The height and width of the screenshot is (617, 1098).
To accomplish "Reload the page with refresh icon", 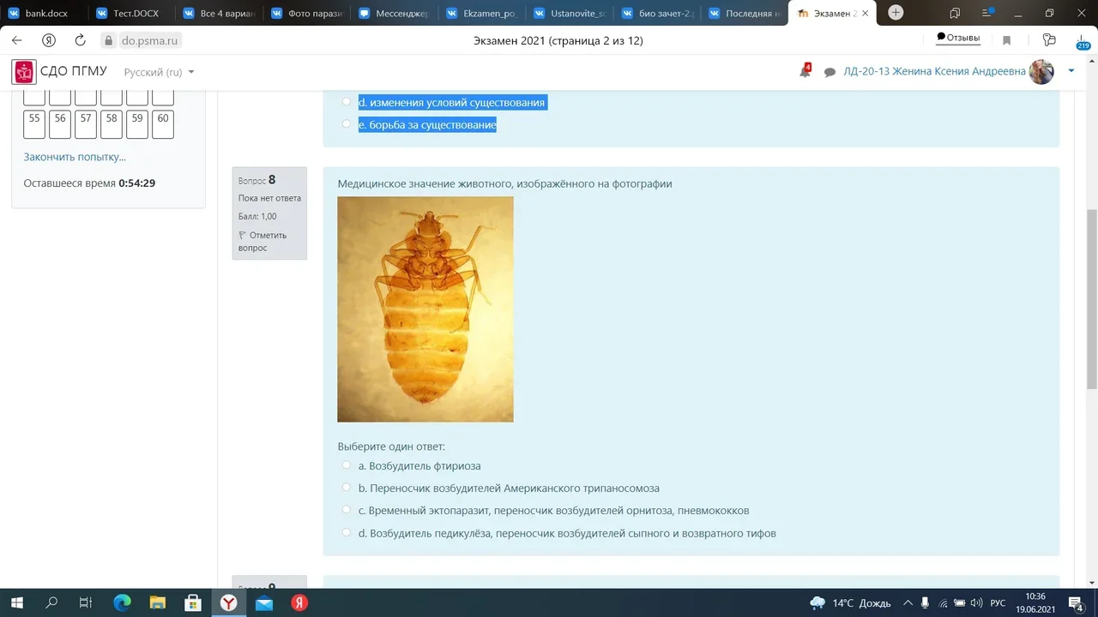I will tap(81, 40).
